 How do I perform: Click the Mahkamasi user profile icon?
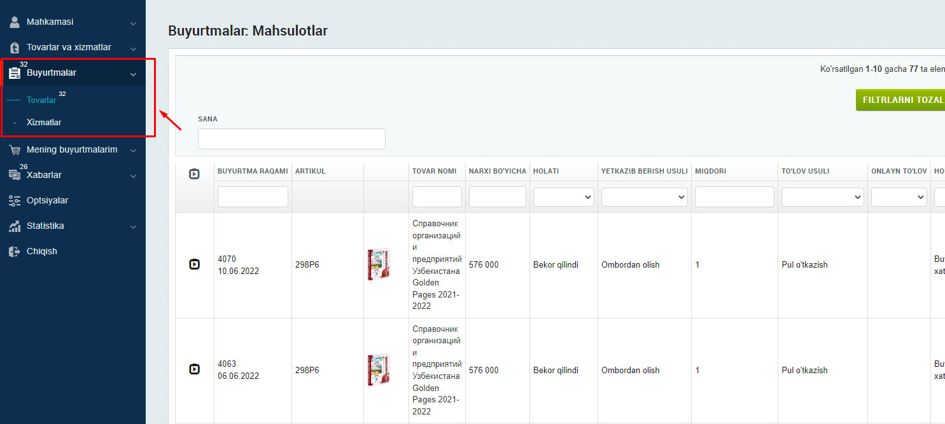click(x=15, y=22)
